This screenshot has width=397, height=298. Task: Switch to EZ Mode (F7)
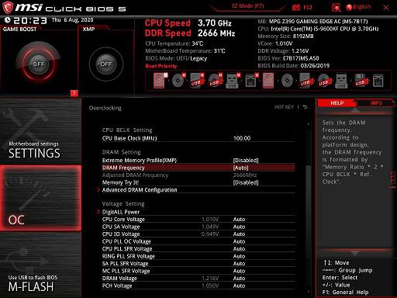247,6
